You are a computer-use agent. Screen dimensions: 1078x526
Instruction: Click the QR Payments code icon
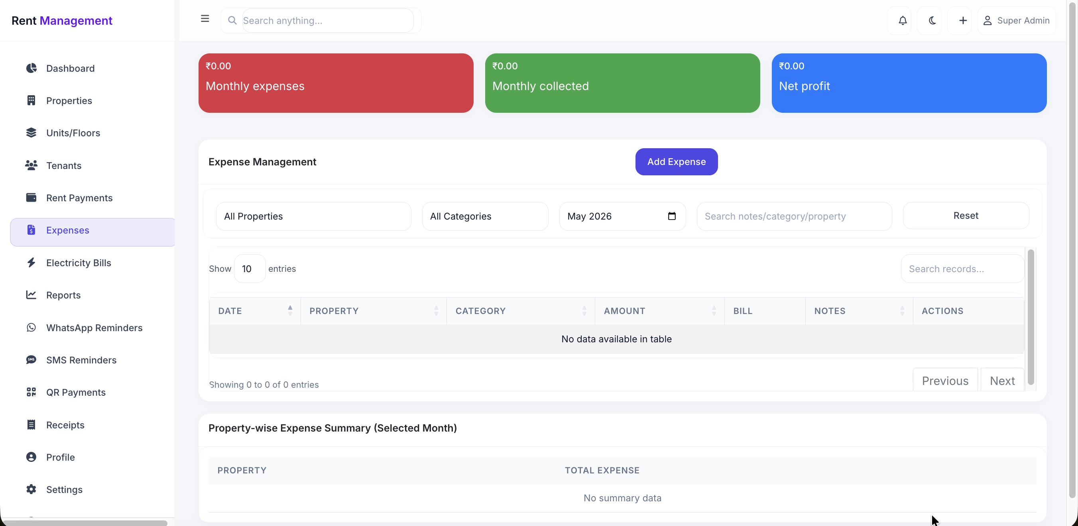[x=31, y=392]
